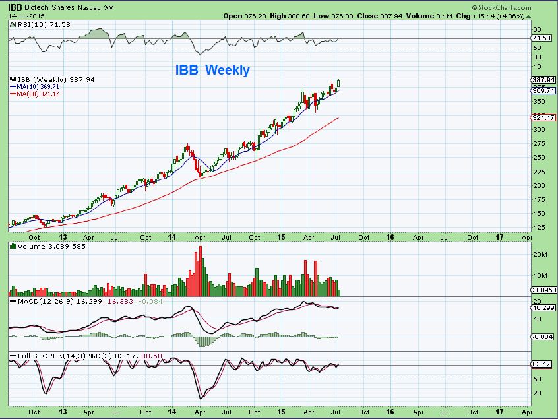Image resolution: width=558 pixels, height=419 pixels.
Task: Select the Biotech iShares fund name
Action: pos(50,7)
